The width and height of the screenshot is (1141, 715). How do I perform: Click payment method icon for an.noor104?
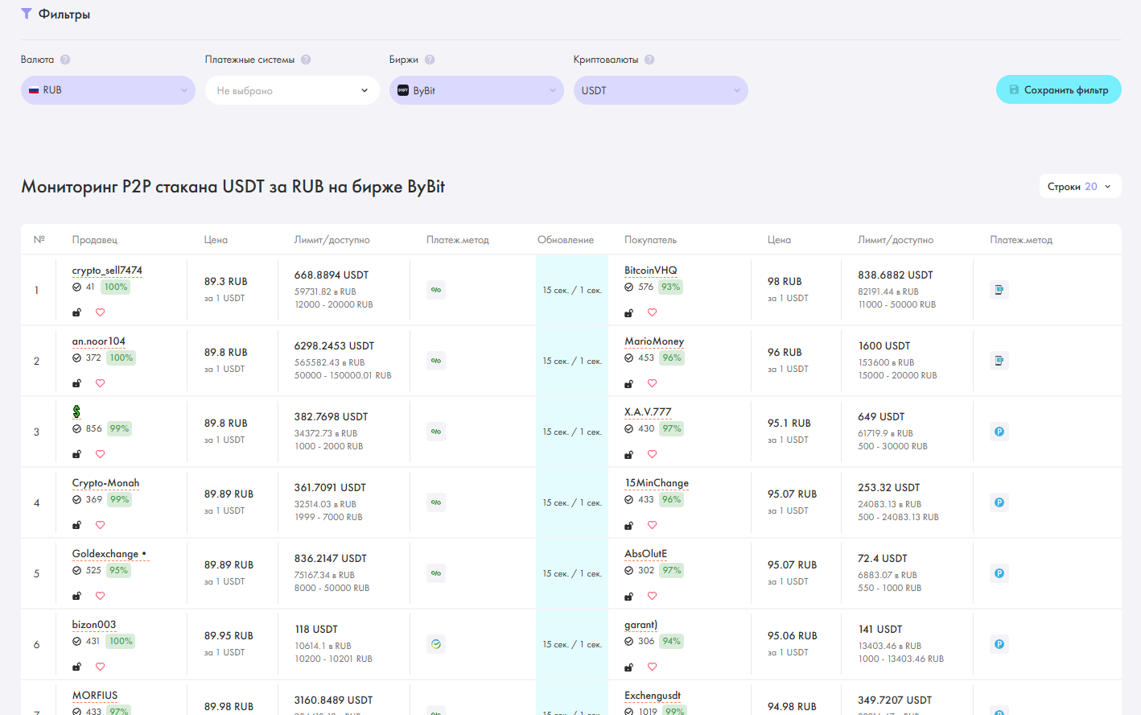pos(436,361)
